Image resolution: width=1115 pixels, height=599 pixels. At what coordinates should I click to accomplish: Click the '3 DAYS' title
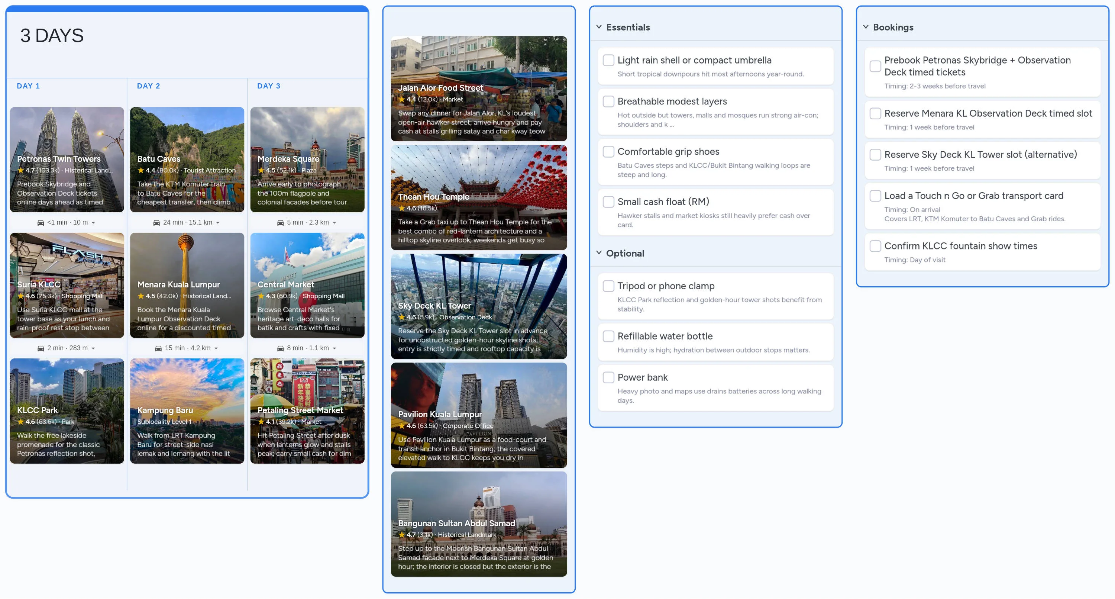pyautogui.click(x=52, y=36)
